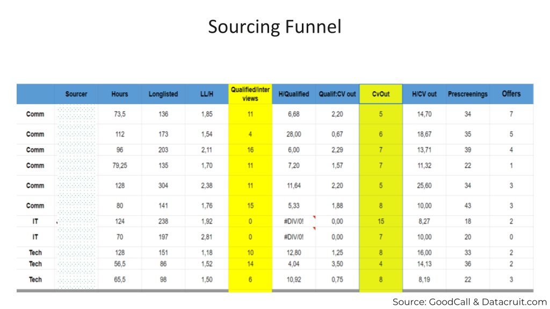Select the Offers column header

[x=511, y=94]
